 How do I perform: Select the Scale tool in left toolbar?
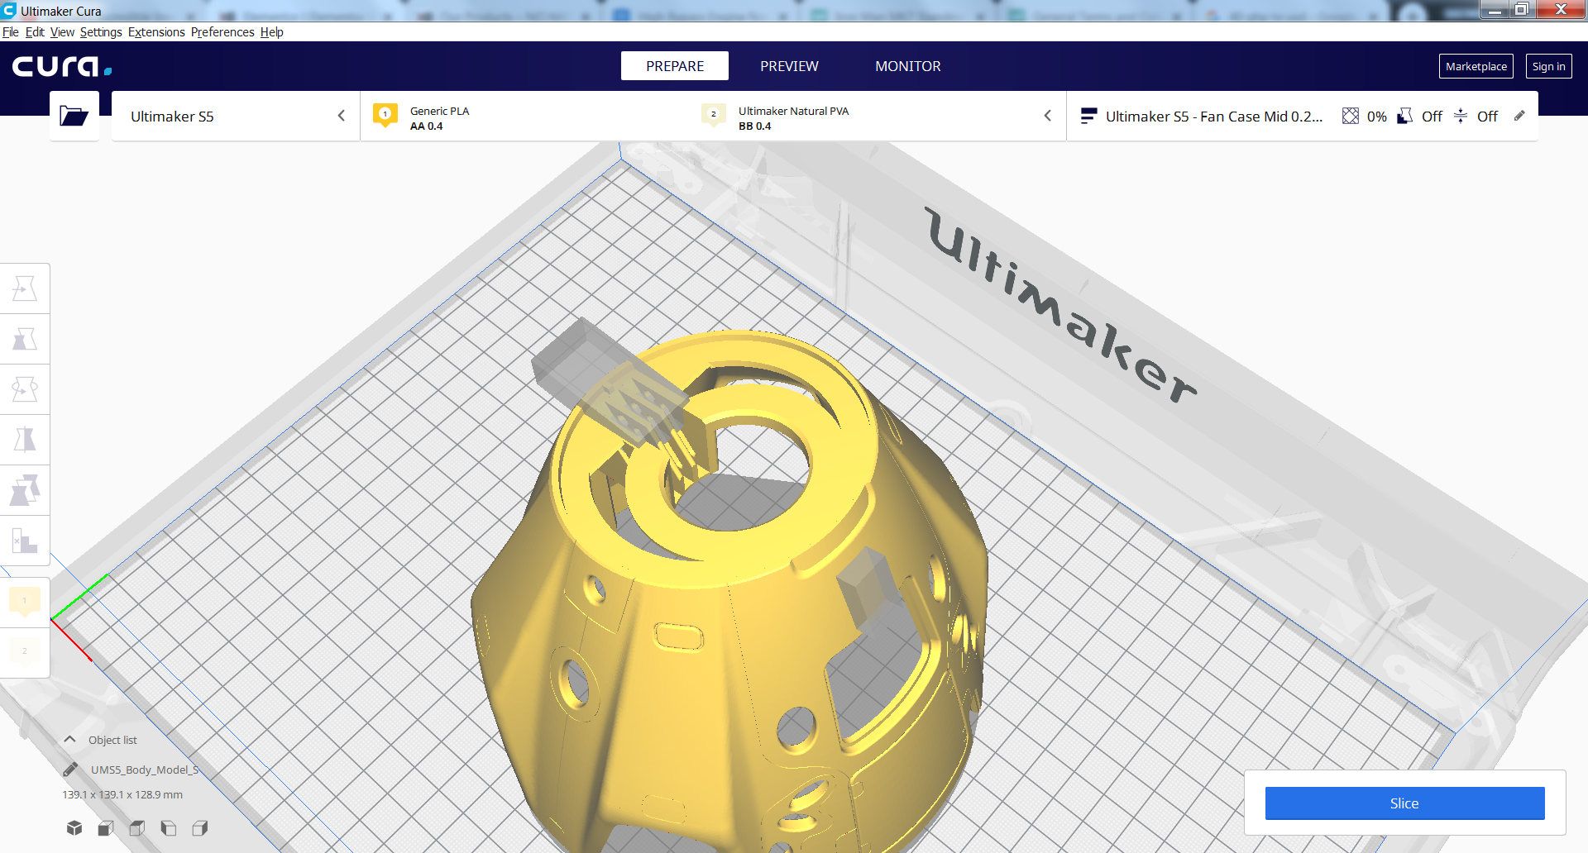pyautogui.click(x=25, y=339)
